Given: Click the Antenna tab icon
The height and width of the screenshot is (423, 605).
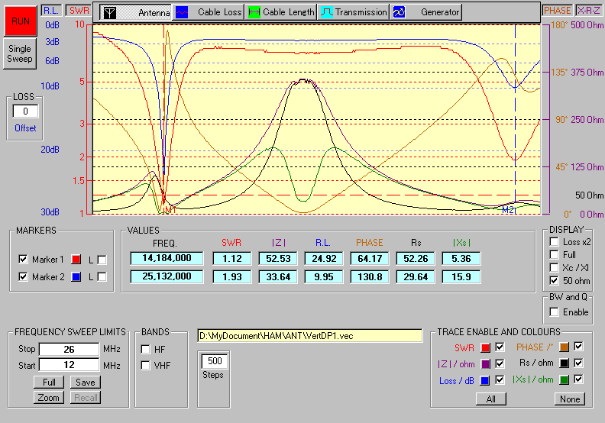Looking at the screenshot, I should click(111, 12).
